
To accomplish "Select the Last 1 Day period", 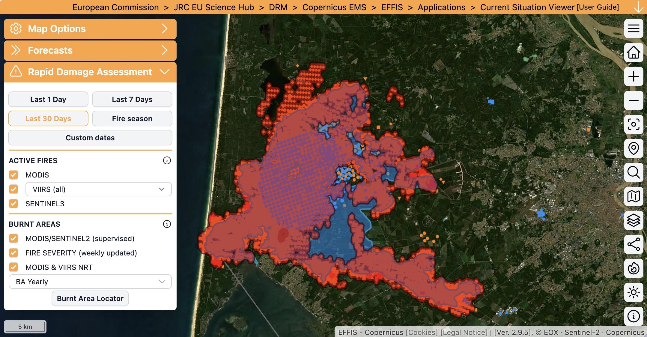I will [x=48, y=99].
